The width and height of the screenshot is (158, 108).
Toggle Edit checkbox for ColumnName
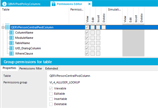(93, 33)
